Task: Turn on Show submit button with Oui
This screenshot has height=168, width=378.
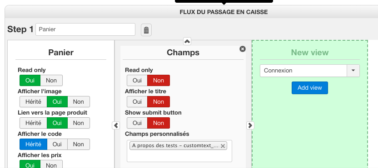Action: coord(137,123)
